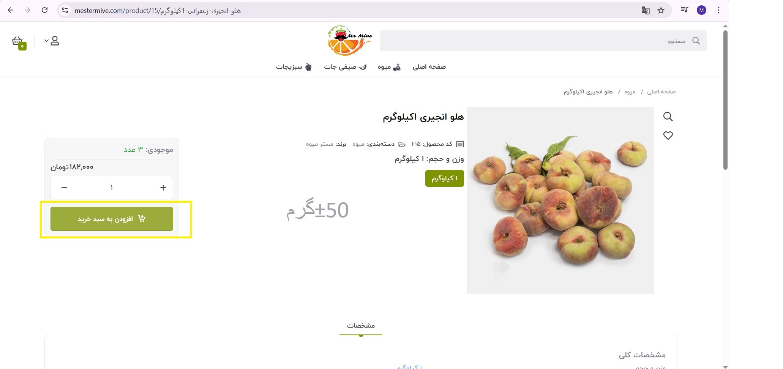Open the صیفی جات menu item
This screenshot has height=369, width=783.
(x=345, y=67)
